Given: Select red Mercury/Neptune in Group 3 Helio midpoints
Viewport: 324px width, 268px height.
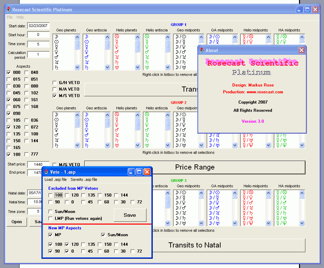Looking at the screenshot, I should coord(248,223).
